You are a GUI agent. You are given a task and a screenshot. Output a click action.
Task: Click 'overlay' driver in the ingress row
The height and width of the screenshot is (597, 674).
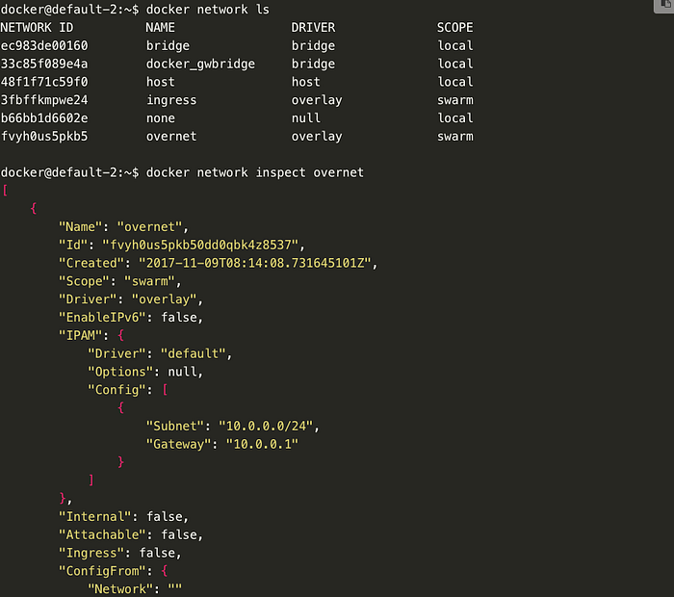[317, 100]
